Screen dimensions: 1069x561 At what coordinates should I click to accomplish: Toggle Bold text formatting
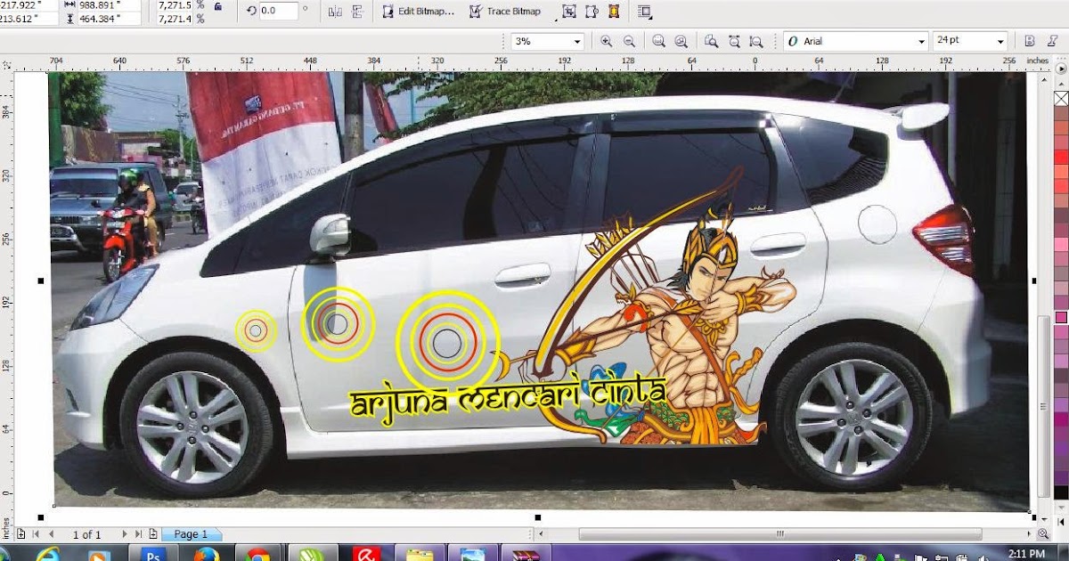coord(1029,41)
